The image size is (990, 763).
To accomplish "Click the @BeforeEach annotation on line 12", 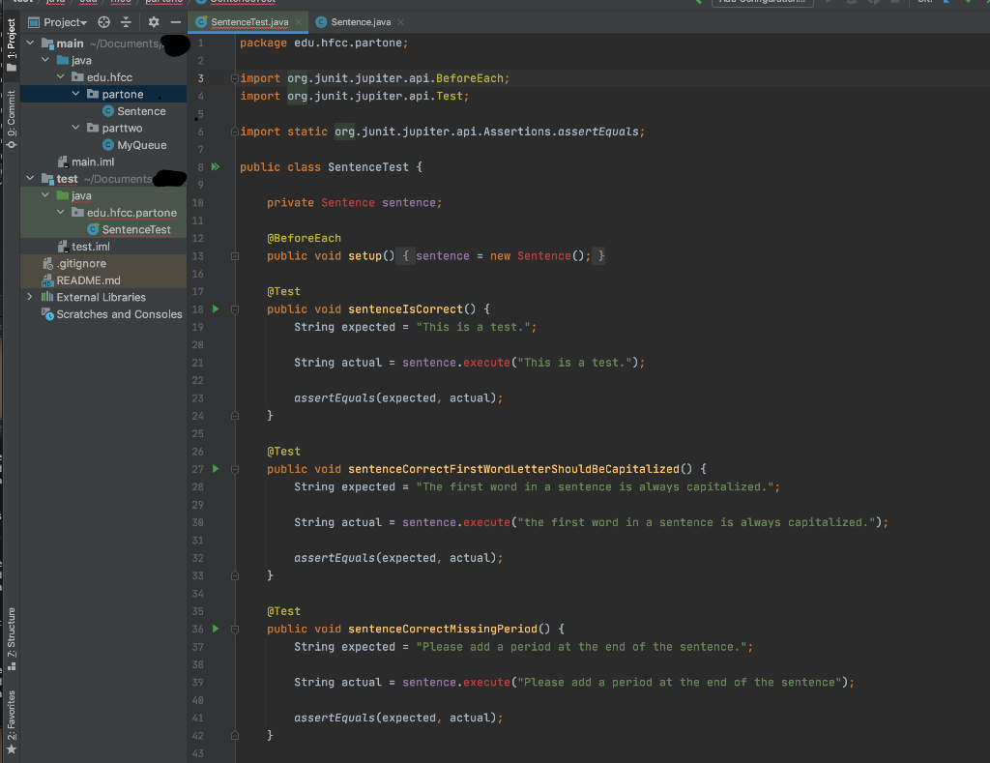I will coord(304,238).
